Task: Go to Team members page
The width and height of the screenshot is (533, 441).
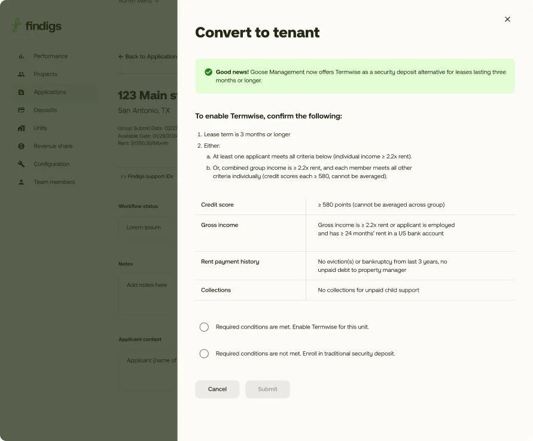Action: pos(54,182)
